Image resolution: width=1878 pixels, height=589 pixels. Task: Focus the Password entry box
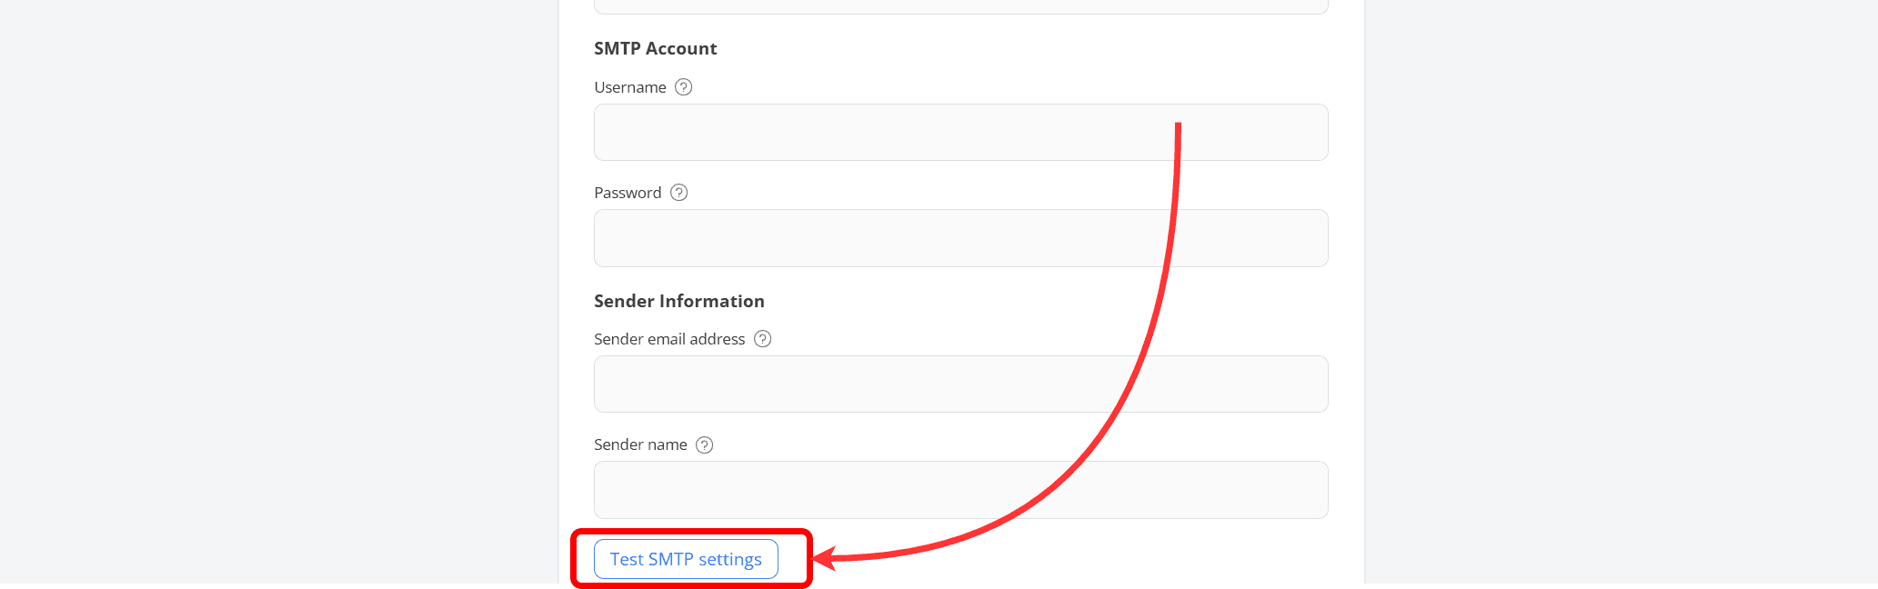[960, 237]
